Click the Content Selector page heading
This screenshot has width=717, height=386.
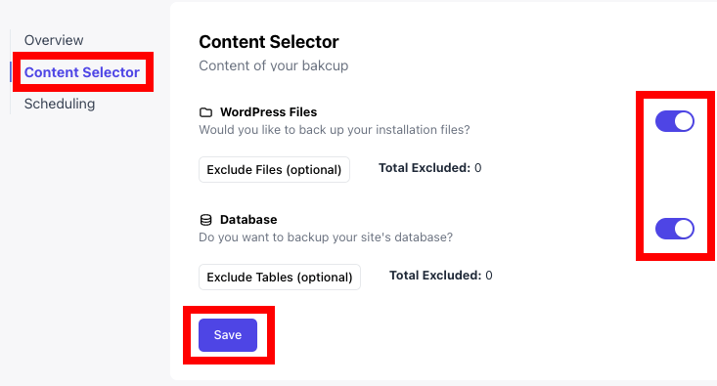269,42
